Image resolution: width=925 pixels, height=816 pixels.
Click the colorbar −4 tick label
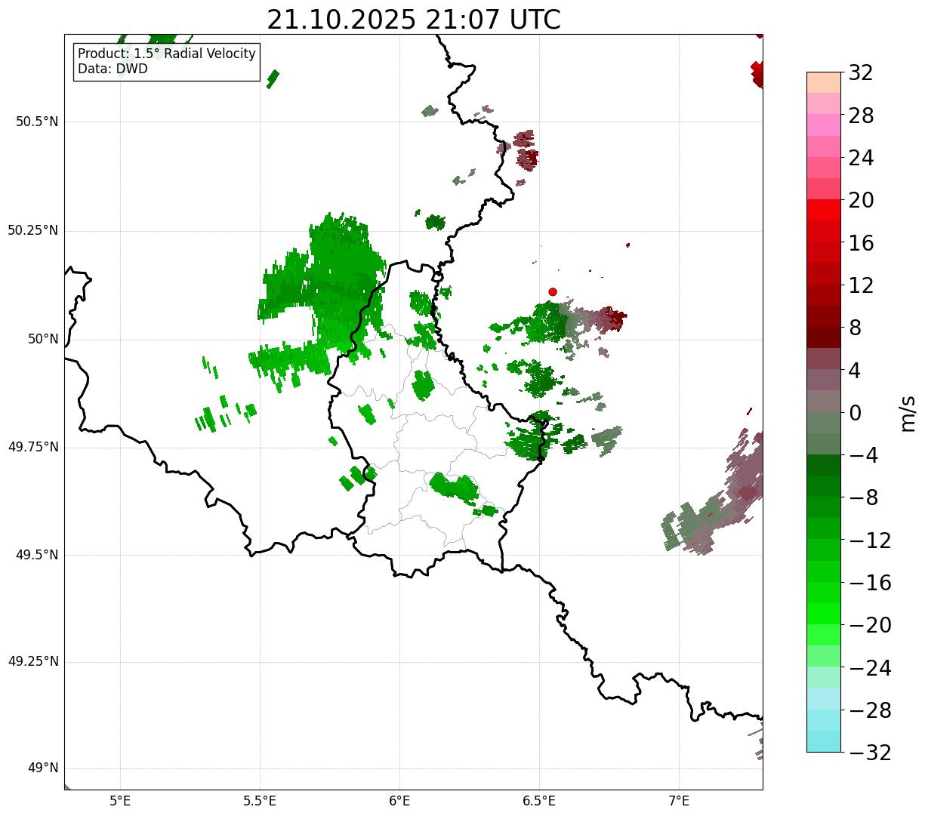[863, 455]
